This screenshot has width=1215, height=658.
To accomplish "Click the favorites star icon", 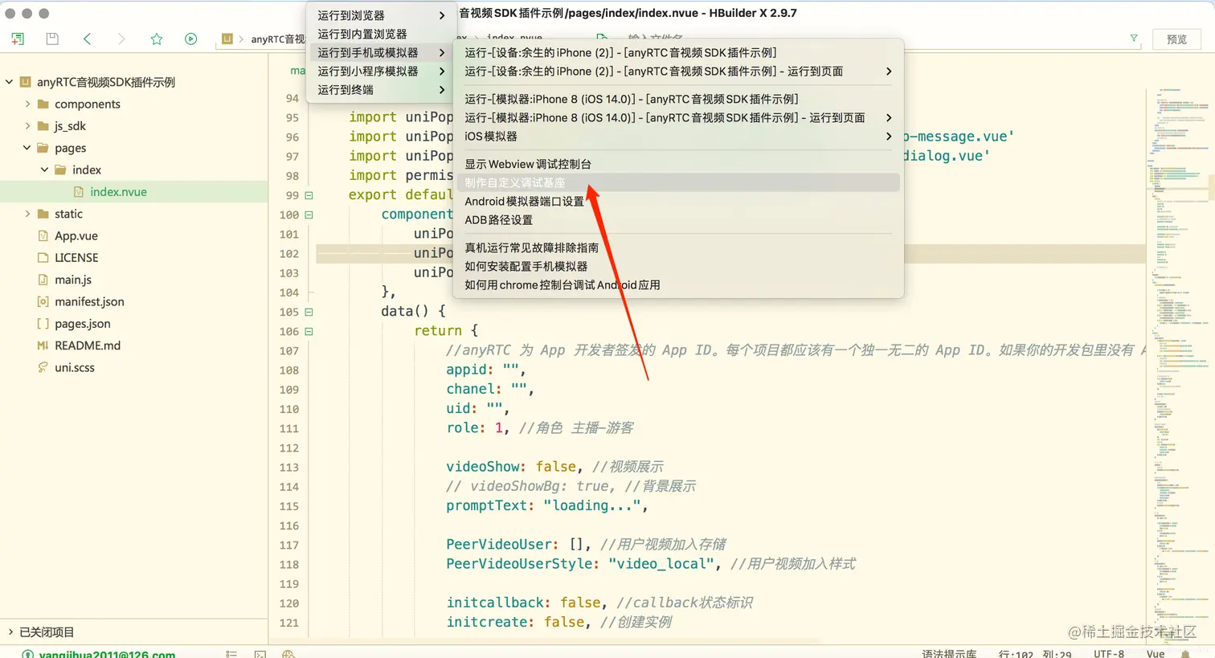I will click(157, 39).
